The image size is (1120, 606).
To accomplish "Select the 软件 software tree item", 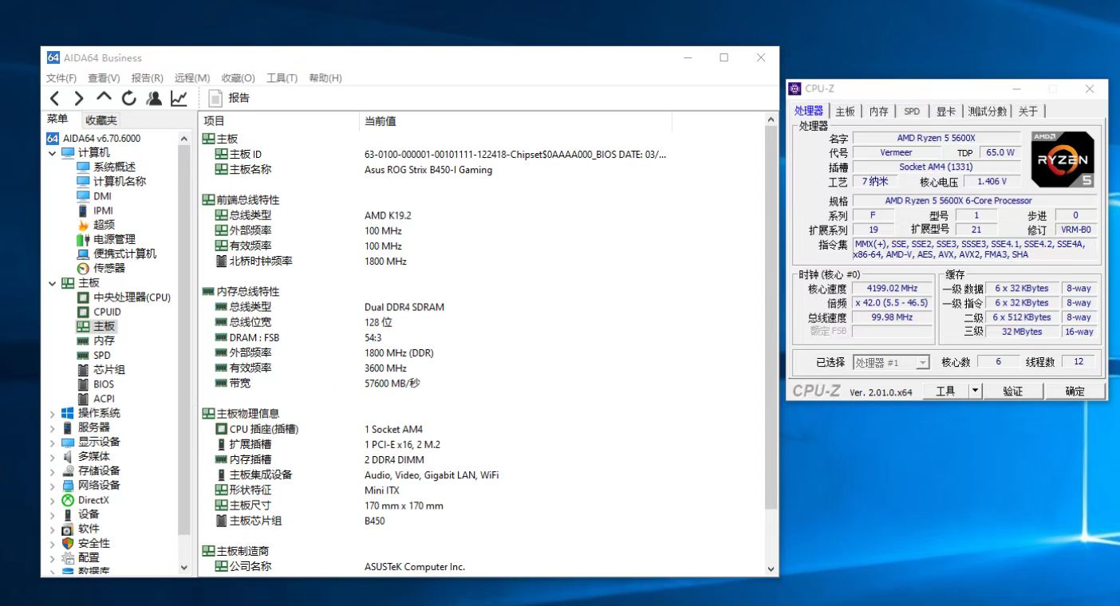I will pyautogui.click(x=88, y=529).
